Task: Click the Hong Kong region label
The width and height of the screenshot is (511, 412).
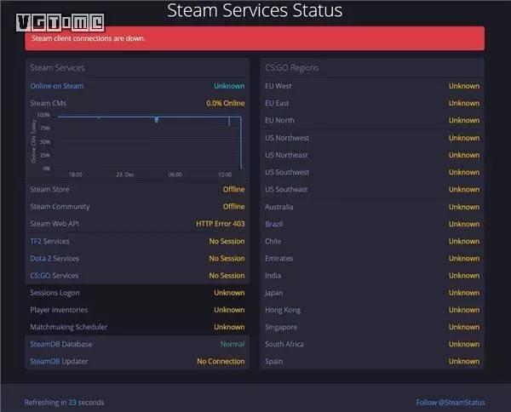Action: 283,310
